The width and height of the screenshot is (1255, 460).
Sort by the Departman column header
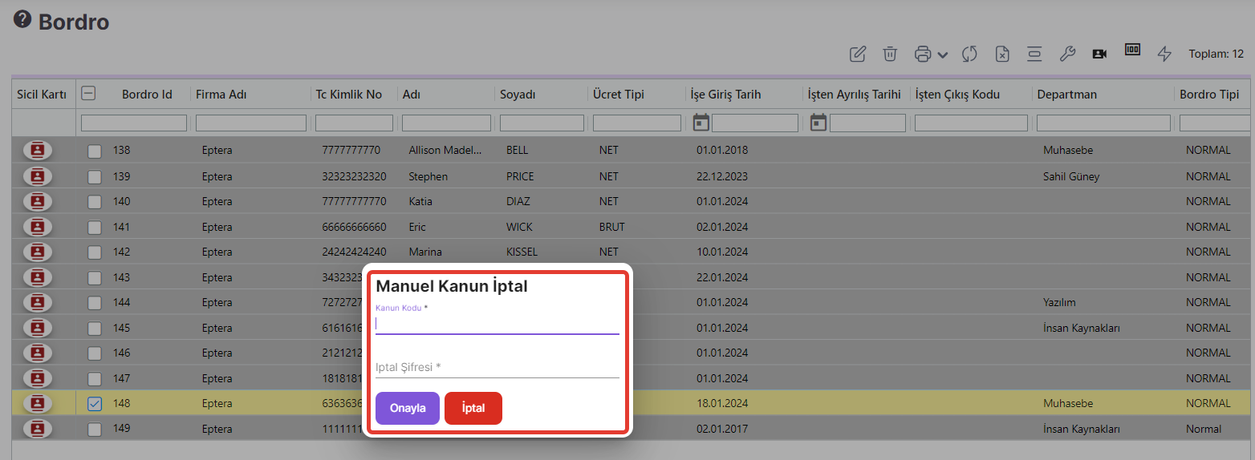tap(1066, 95)
